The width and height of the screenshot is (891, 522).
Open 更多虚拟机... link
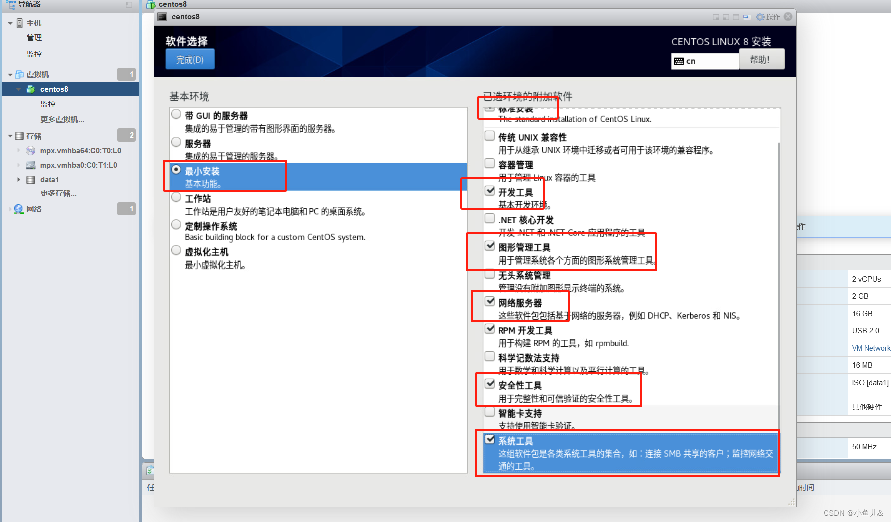coord(62,120)
